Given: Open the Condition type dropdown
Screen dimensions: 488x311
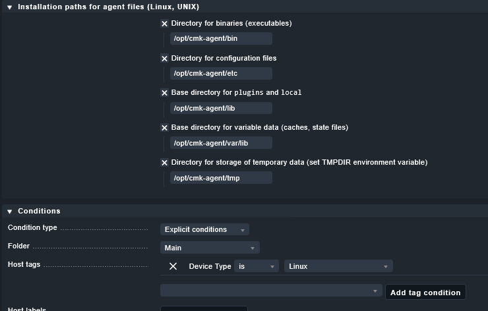Looking at the screenshot, I should tap(204, 230).
